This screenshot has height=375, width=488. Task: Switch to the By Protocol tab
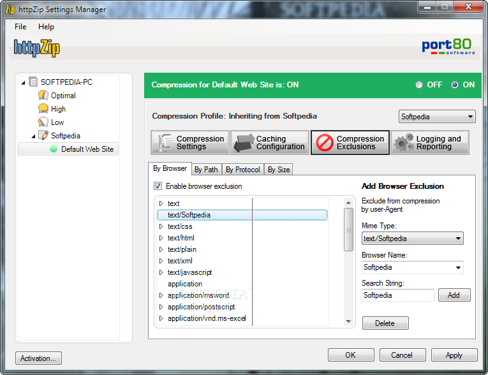click(x=243, y=170)
